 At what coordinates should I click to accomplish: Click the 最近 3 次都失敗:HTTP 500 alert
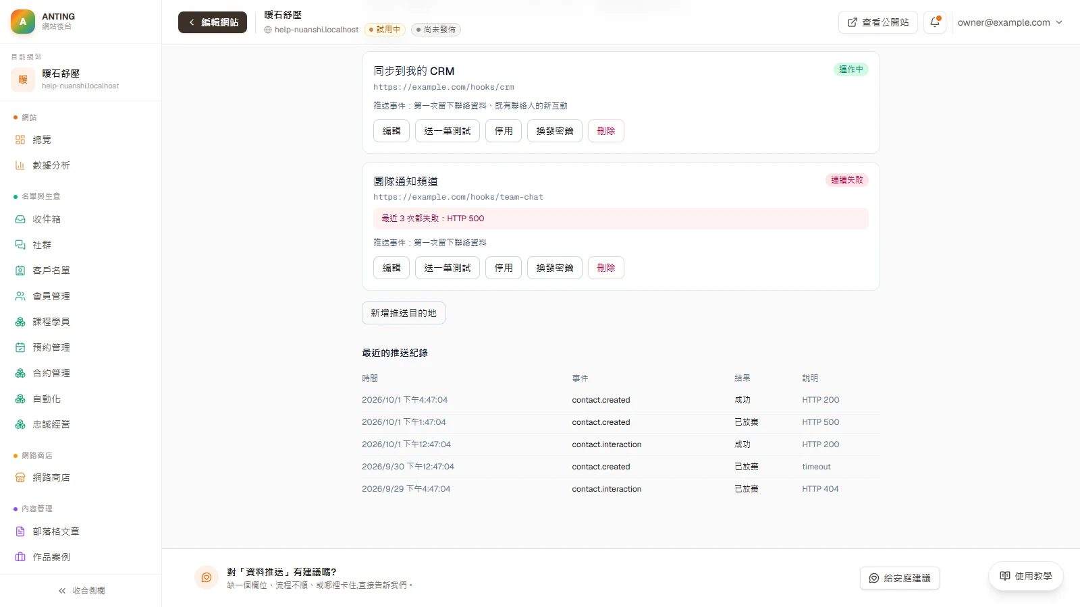coord(621,219)
